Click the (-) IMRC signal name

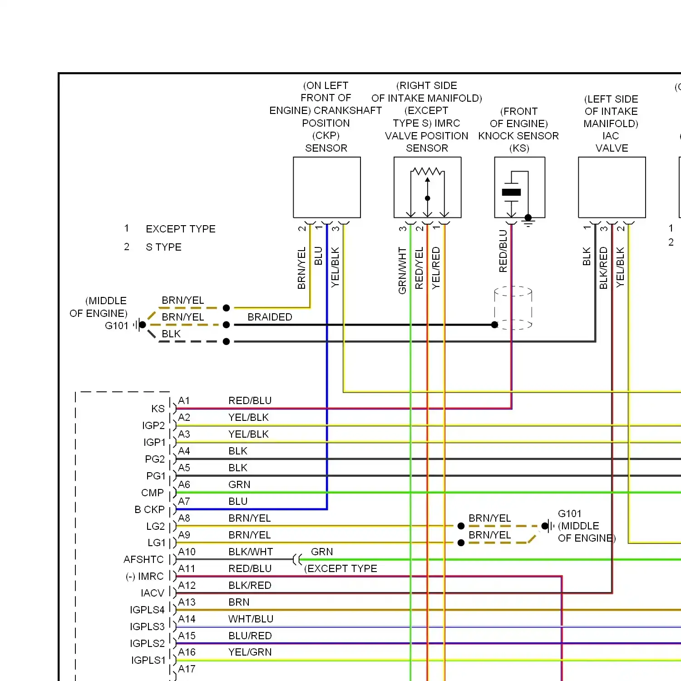144,576
